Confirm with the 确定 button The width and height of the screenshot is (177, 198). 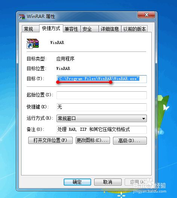[x=77, y=182]
